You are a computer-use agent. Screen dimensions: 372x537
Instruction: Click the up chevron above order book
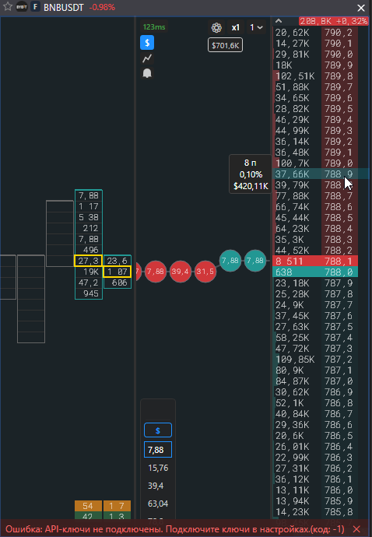tap(279, 21)
